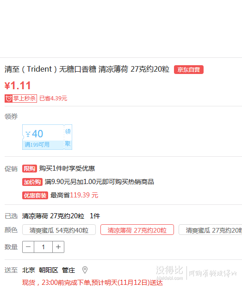242x289 pixels.
Task: Click the 限购 promotion tag
Action: [30, 168]
